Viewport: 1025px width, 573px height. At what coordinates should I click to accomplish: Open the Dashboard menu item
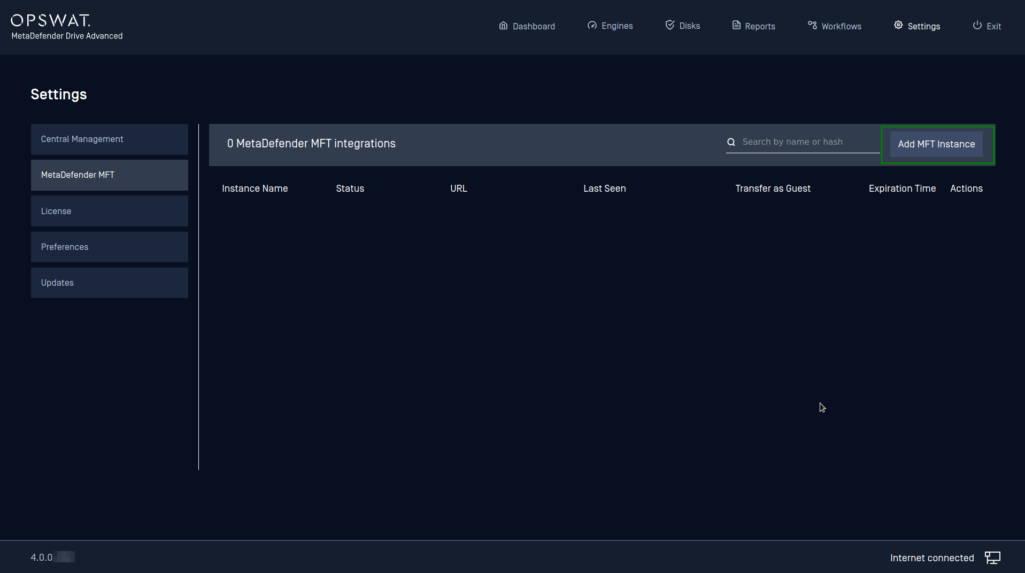527,26
